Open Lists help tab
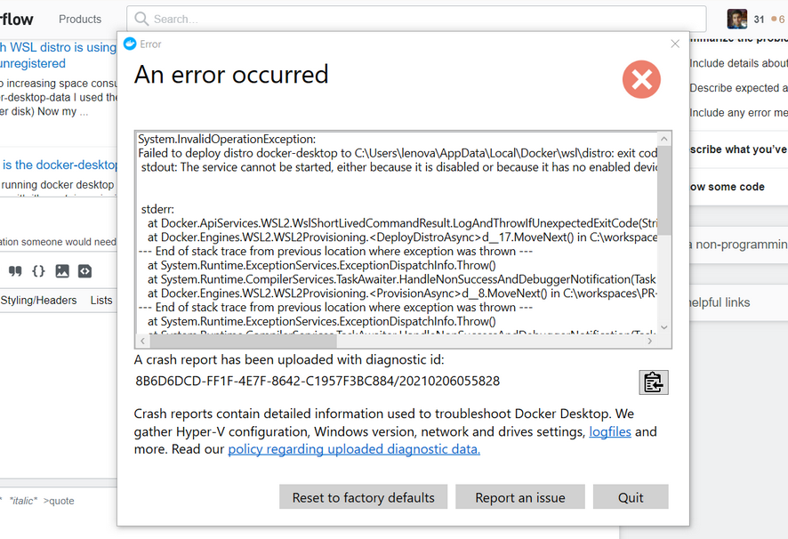Image resolution: width=788 pixels, height=539 pixels. pyautogui.click(x=101, y=300)
